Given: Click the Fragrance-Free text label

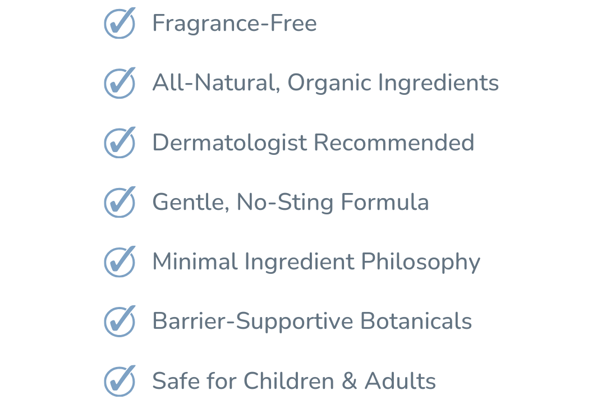Looking at the screenshot, I should (235, 24).
